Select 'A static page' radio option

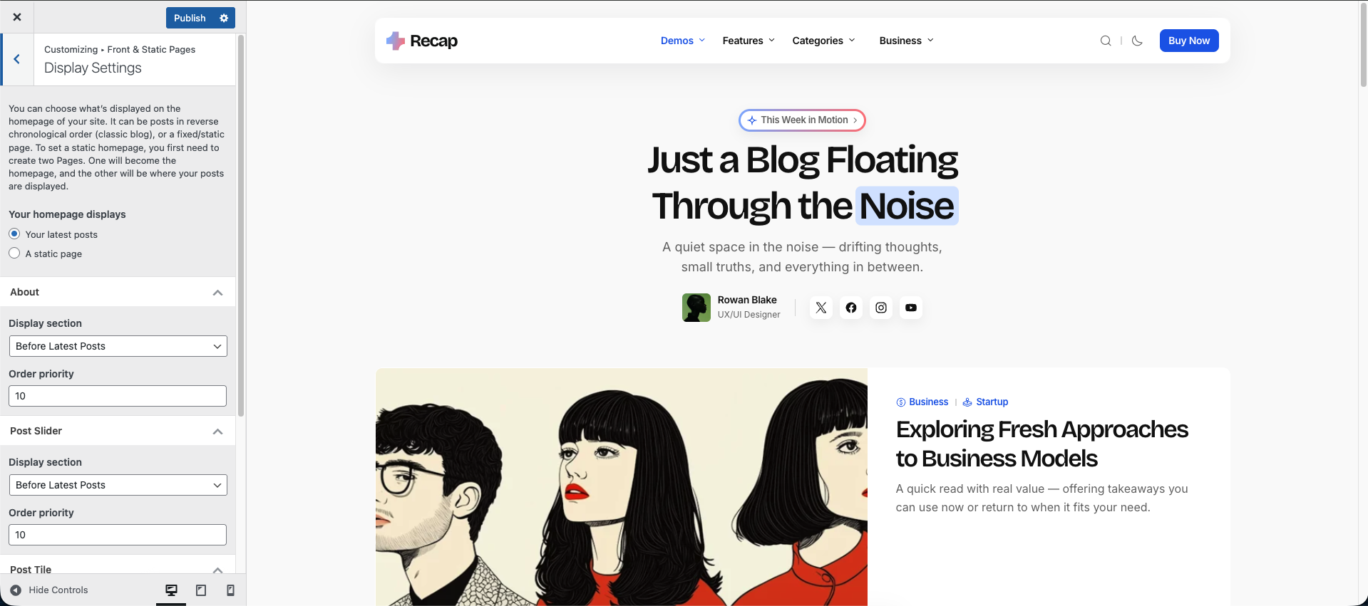pyautogui.click(x=14, y=254)
